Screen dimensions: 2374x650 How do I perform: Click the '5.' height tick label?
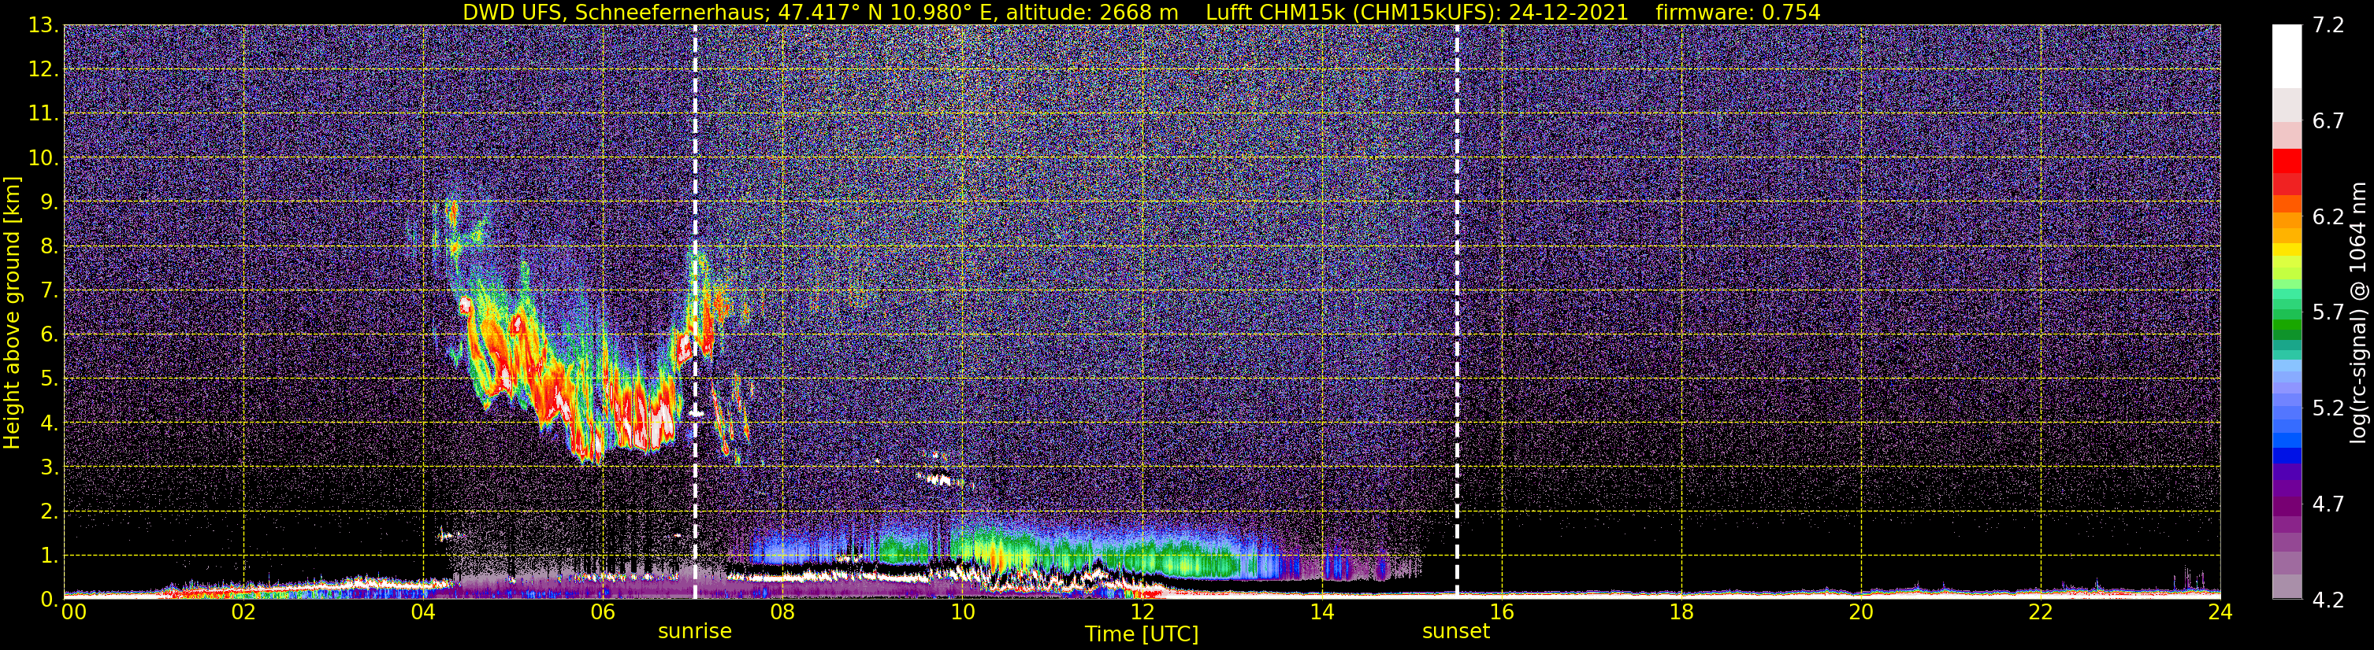(x=50, y=379)
